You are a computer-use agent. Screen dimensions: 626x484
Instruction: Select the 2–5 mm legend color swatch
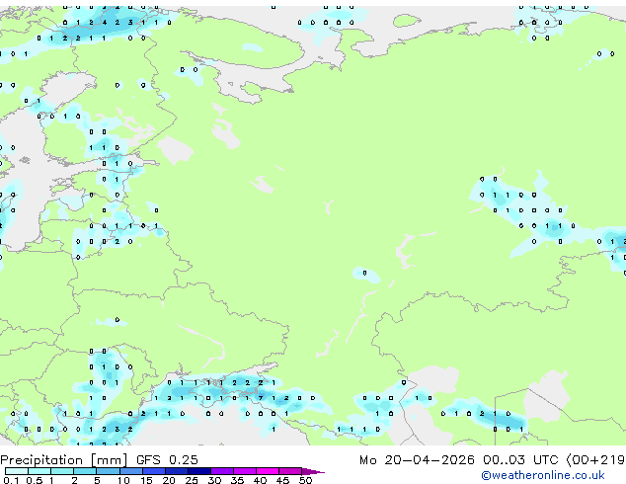click(85, 471)
